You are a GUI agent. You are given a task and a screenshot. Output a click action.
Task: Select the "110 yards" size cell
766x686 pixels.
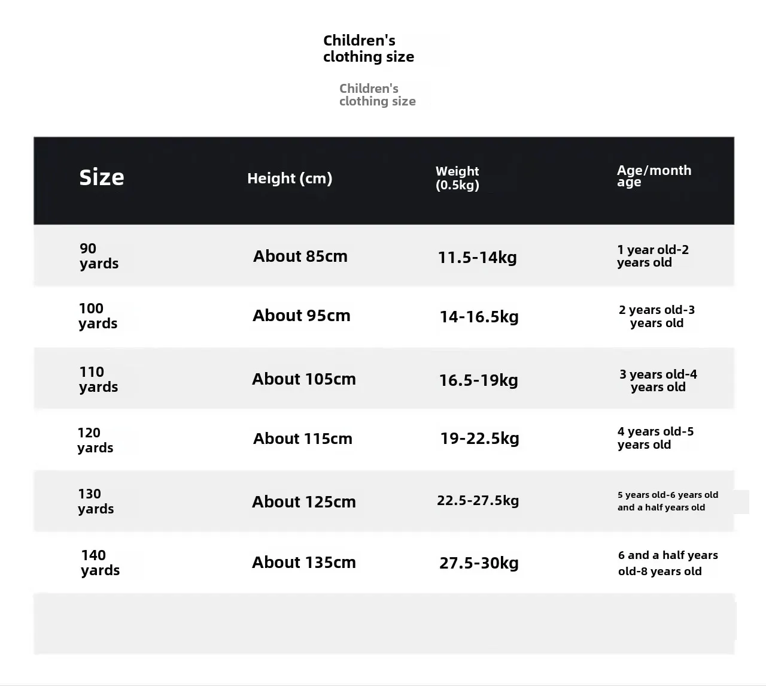[x=98, y=379]
